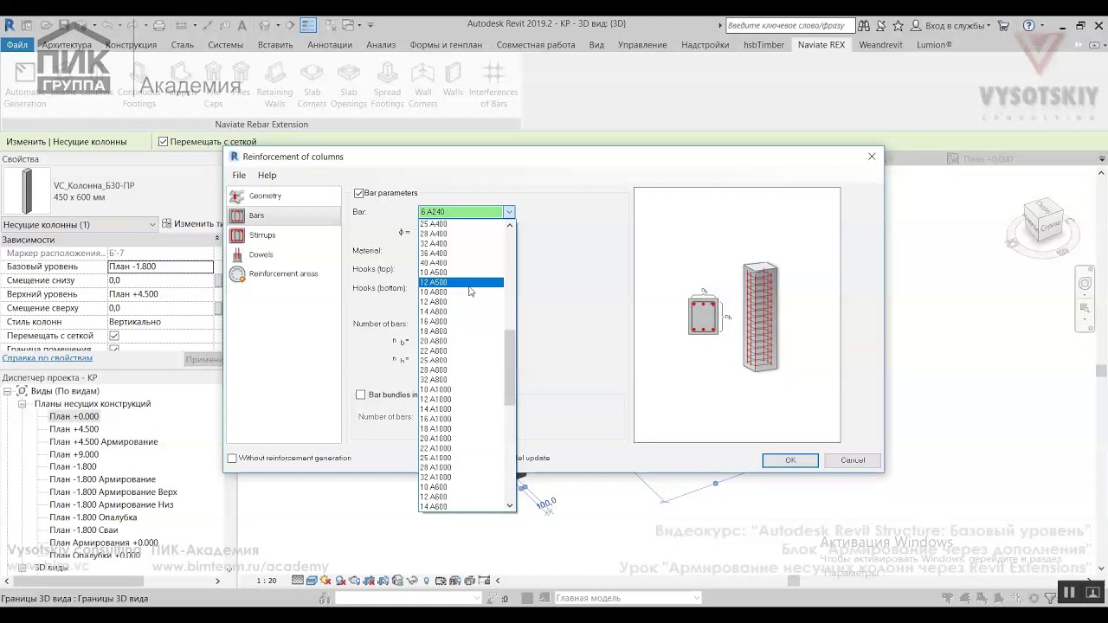Toggle the ribbon 'Перемещать с сеткой' checkbox
The image size is (1108, 623).
pos(163,141)
